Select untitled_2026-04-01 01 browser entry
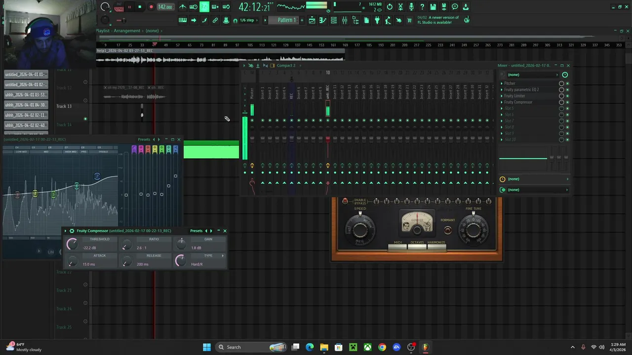This screenshot has width=632, height=355. coord(26,74)
